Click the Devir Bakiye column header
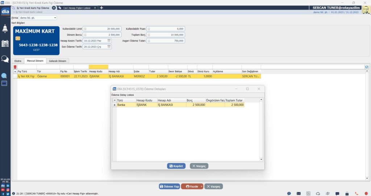The image size is (371, 196). [x=178, y=71]
